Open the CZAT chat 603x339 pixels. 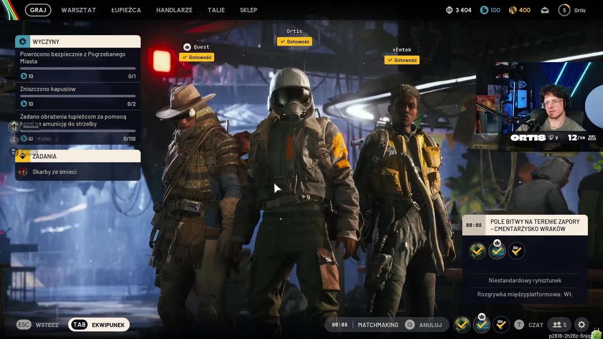[x=536, y=325]
